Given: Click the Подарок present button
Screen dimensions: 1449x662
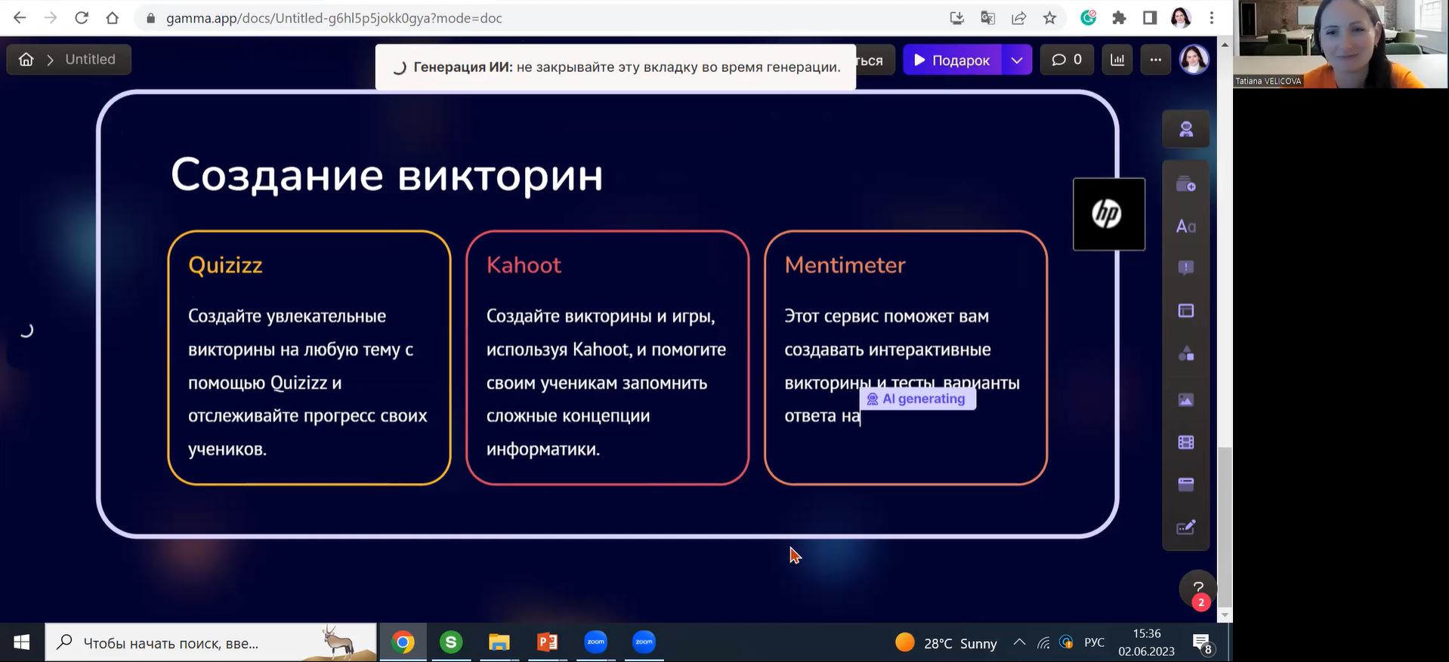Looking at the screenshot, I should tap(952, 60).
